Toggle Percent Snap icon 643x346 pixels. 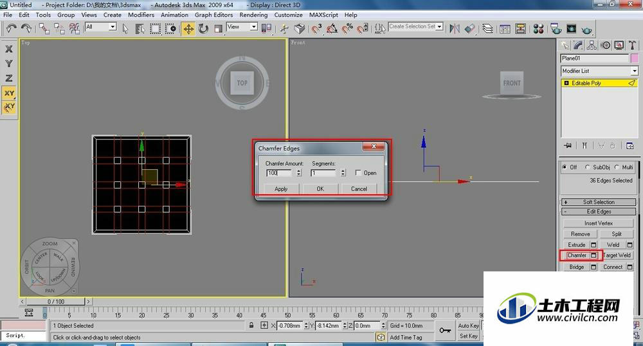pyautogui.click(x=347, y=29)
